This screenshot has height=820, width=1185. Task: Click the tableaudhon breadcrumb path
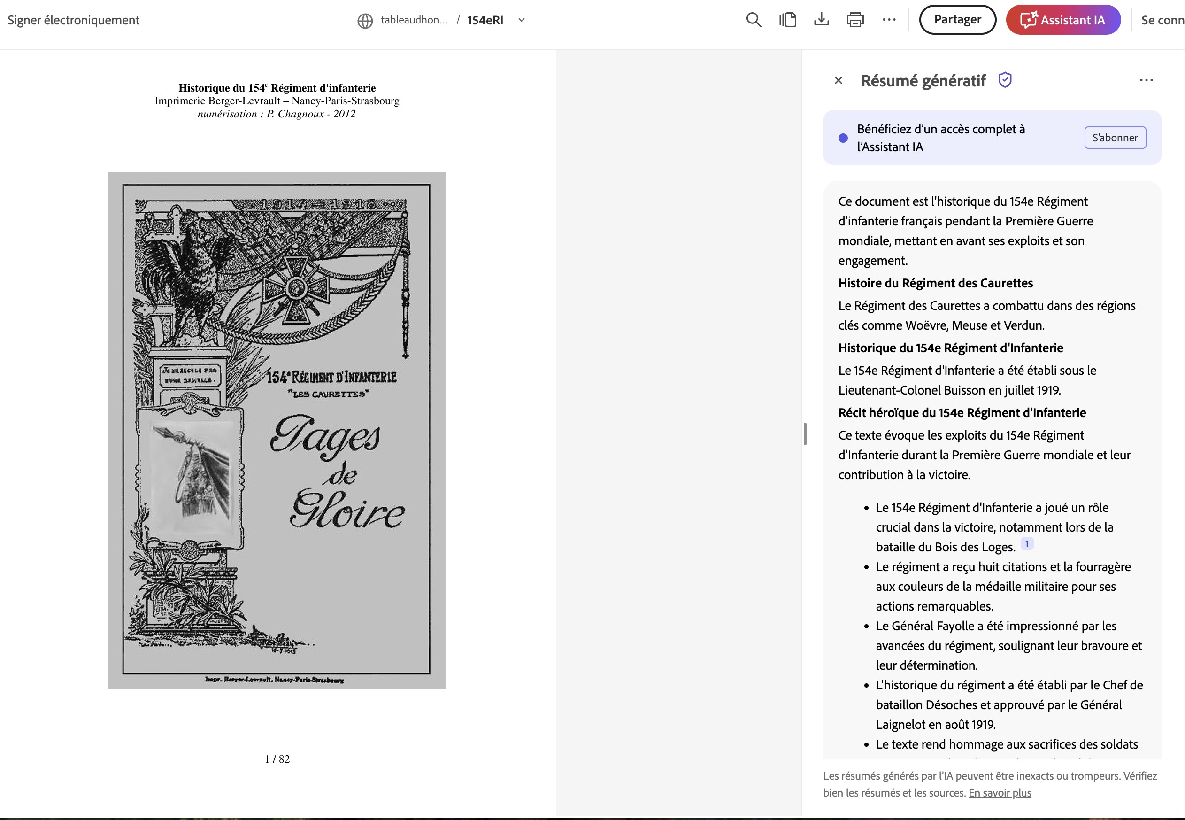pos(414,20)
